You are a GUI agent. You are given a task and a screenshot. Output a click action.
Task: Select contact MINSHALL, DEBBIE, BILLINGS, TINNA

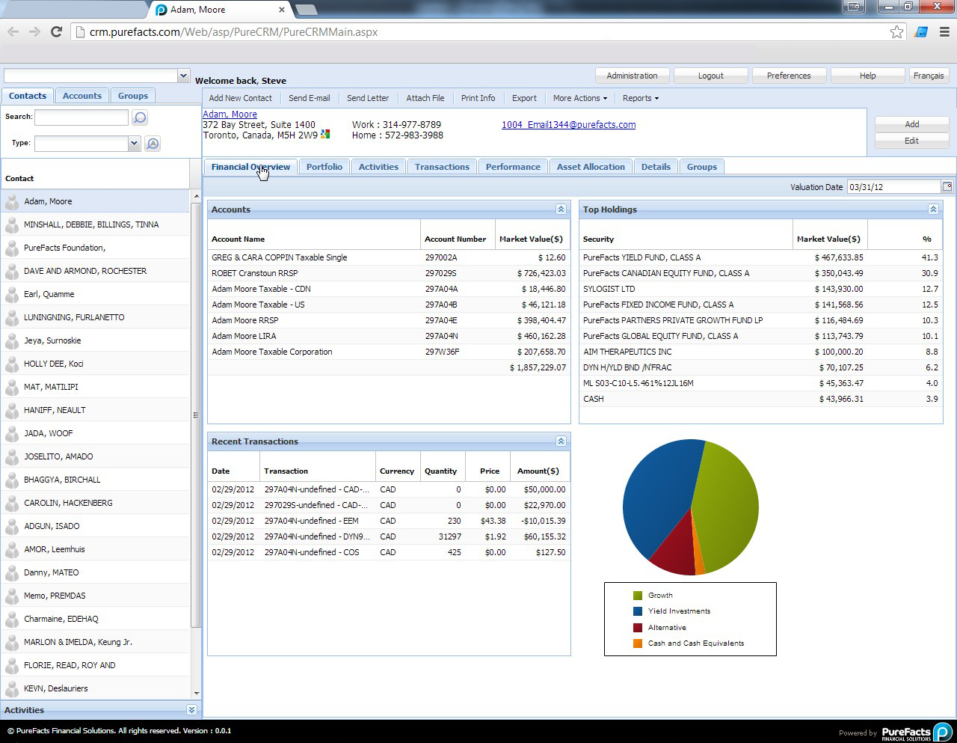96,224
